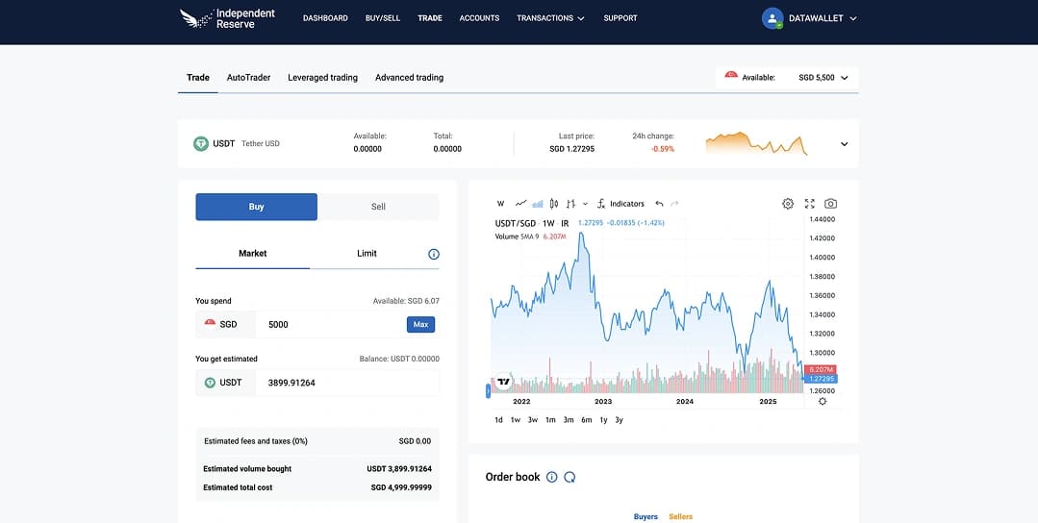
Task: Select the area chart style
Action: 538,204
